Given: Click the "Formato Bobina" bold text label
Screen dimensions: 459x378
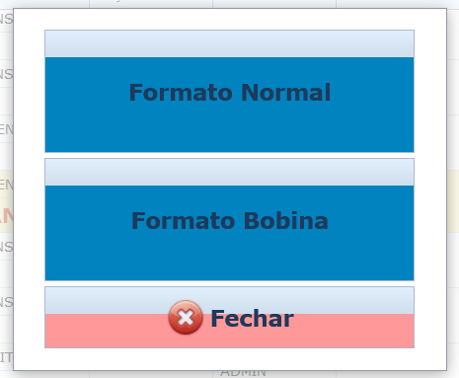Looking at the screenshot, I should click(x=230, y=221).
